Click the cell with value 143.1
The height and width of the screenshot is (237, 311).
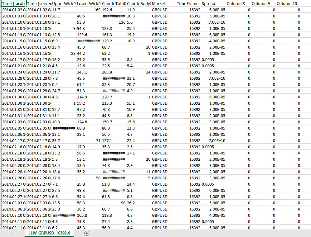point(89,72)
